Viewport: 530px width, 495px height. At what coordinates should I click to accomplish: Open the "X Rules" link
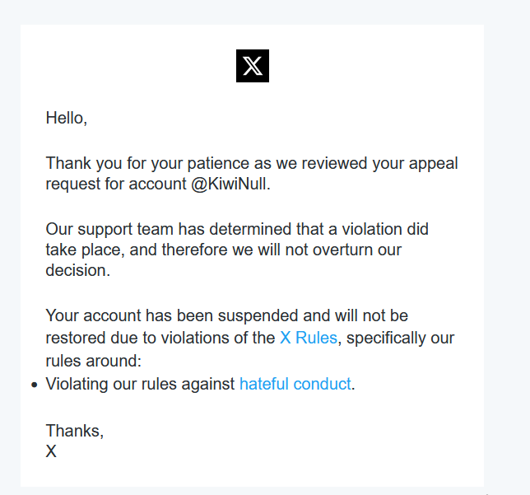[308, 338]
